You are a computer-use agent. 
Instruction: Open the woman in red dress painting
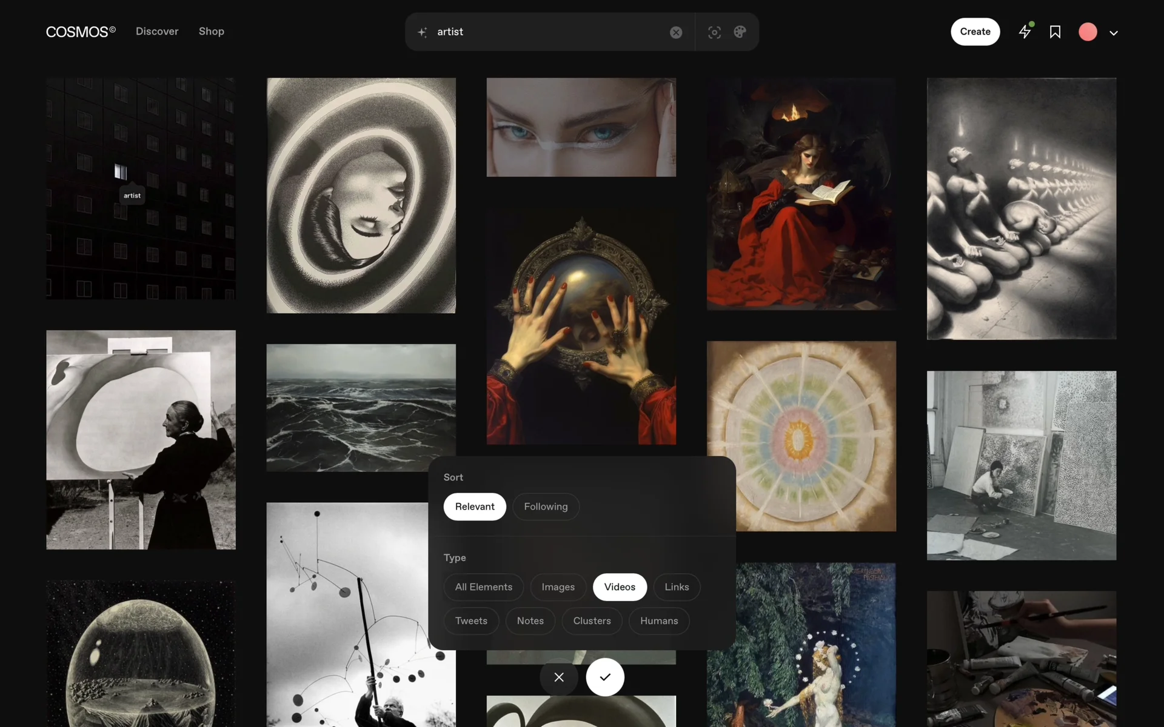[801, 194]
